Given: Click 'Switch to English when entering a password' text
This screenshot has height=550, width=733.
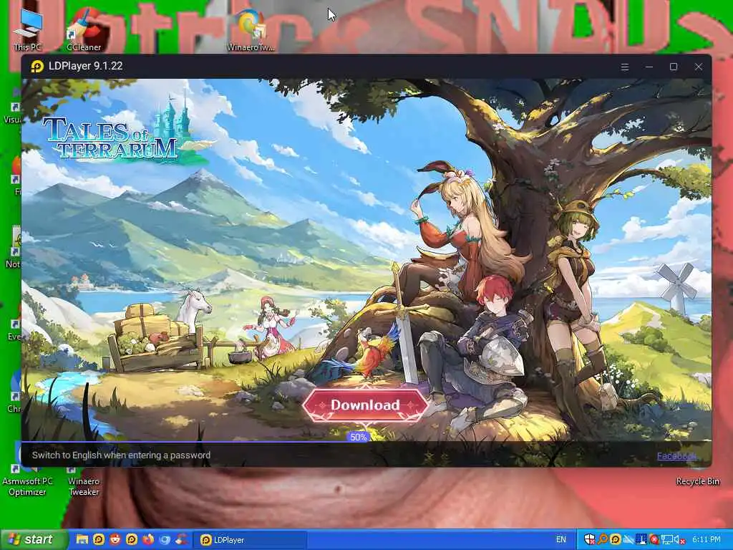Looking at the screenshot, I should (121, 455).
